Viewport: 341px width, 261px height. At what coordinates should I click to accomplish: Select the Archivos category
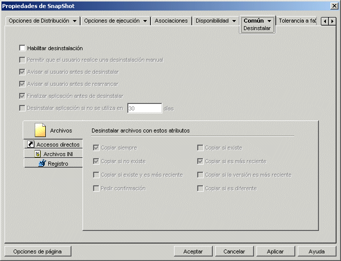tap(53, 130)
